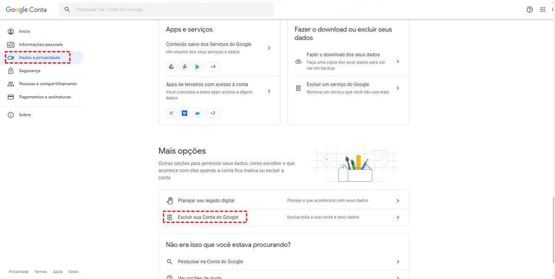Click Fazer o download dos seus dados title

343,55
